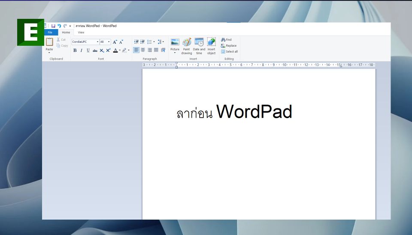Click Replace in the Editing group
The image size is (412, 235).
(x=229, y=45)
